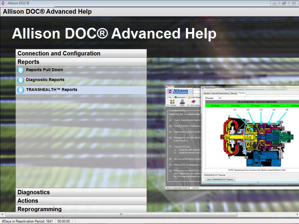Switch to the Service tab
The height and width of the screenshot is (224, 299).
click(234, 93)
